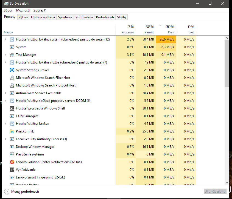
Task: Click the Task Manager title bar icon
Action: (6, 3)
